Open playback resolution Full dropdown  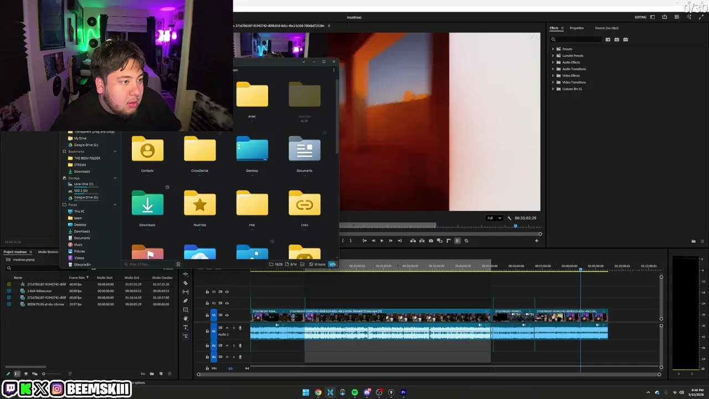(x=494, y=218)
